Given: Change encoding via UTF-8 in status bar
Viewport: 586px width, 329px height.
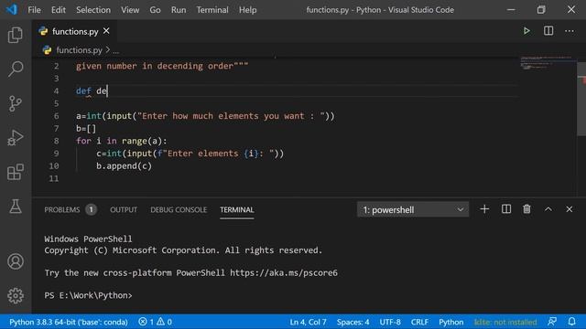Looking at the screenshot, I should 390,322.
